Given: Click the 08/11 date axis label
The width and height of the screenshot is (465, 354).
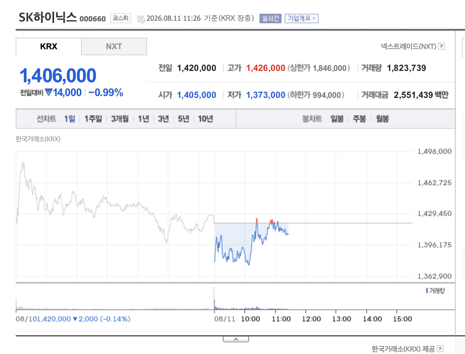Looking at the screenshot, I should click(225, 319).
